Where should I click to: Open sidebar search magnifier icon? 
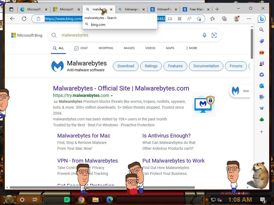click(x=261, y=30)
